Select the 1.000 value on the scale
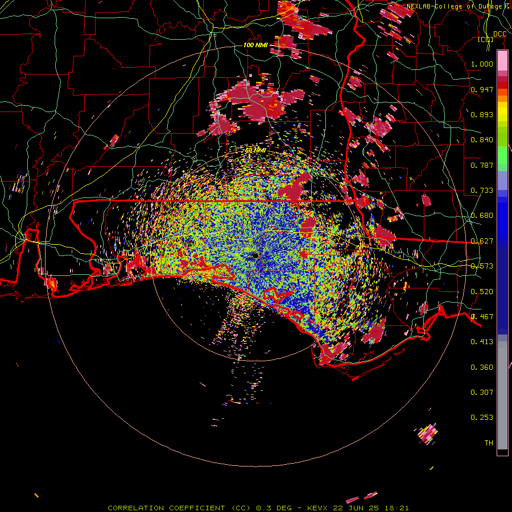This screenshot has height=512, width=512. [x=482, y=64]
